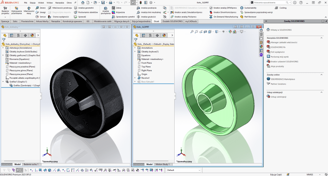
Task: Click the Zebra stripes analysis icon
Action: click(x=114, y=8)
